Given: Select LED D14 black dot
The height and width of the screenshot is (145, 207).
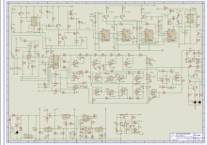Looking at the screenshot, I should pyautogui.click(x=195, y=102).
